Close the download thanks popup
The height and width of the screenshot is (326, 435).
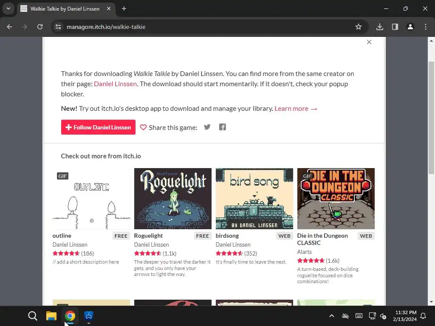(x=369, y=42)
